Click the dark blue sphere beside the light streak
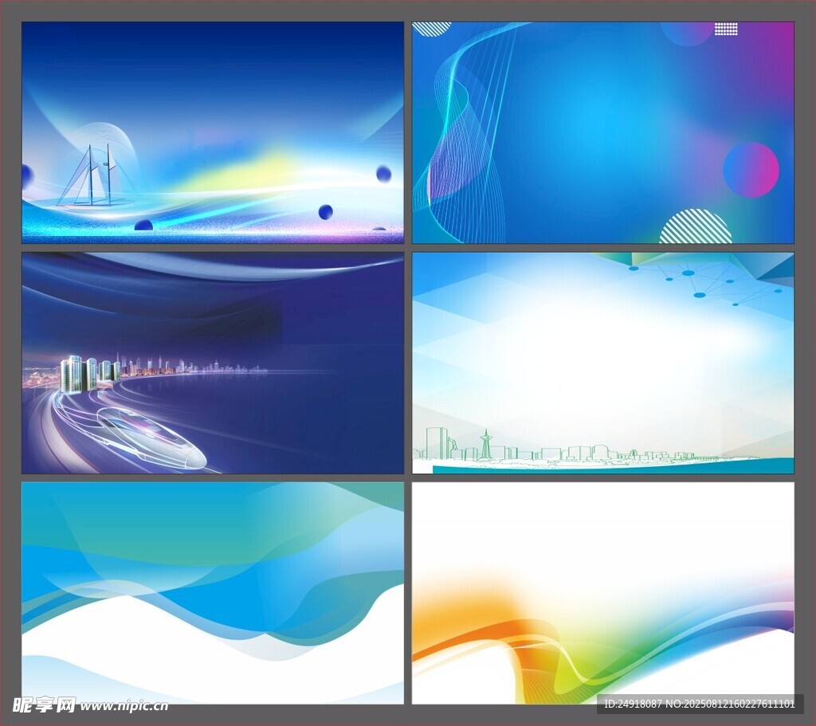 coord(325,212)
